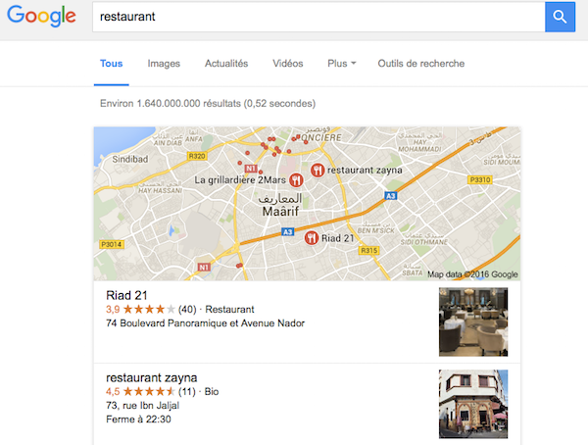
Task: Click the (11) review count for restaurant zayna
Action: [x=187, y=391]
